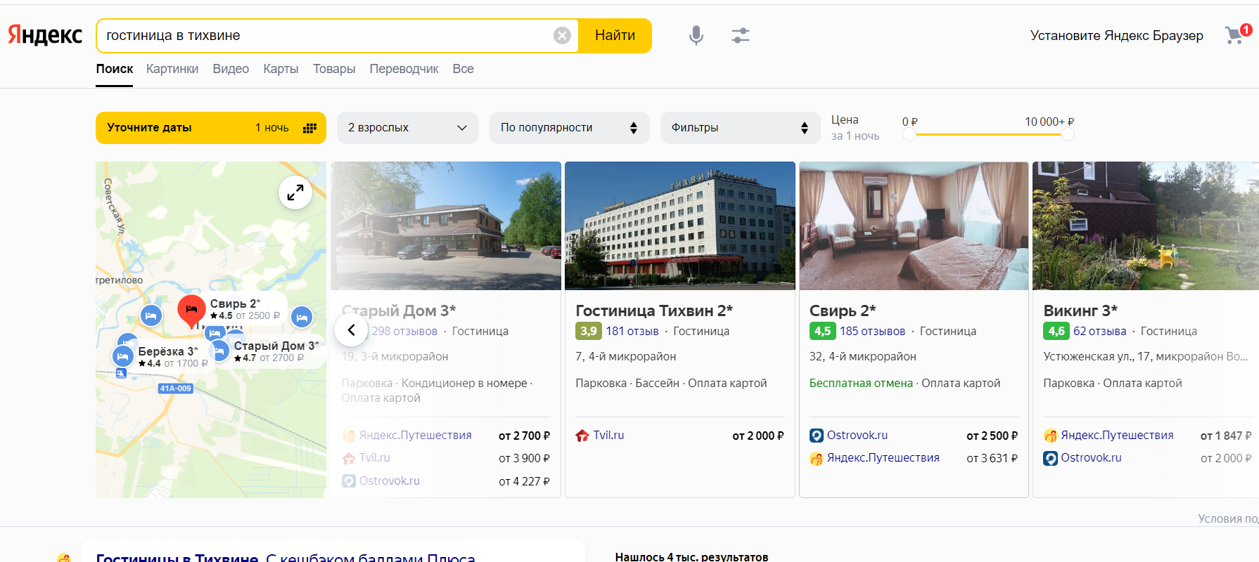Click the от 2 000 ₽ Tvil.ru price
The height and width of the screenshot is (562, 1259).
point(758,436)
